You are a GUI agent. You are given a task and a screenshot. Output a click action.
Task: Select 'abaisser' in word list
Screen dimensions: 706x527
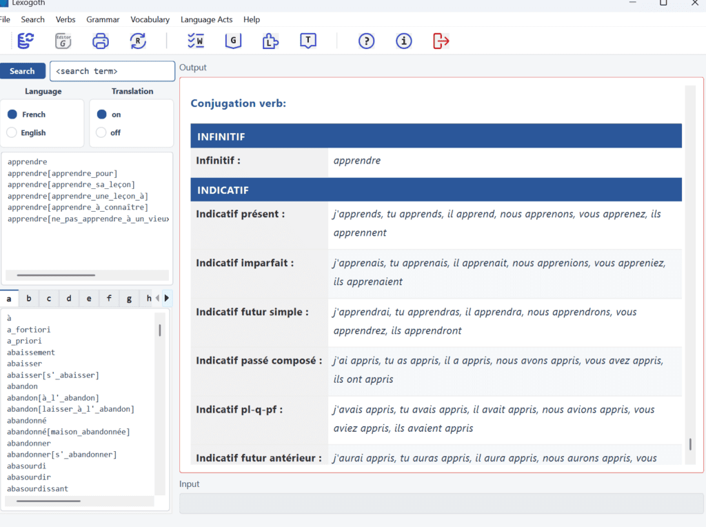(24, 364)
